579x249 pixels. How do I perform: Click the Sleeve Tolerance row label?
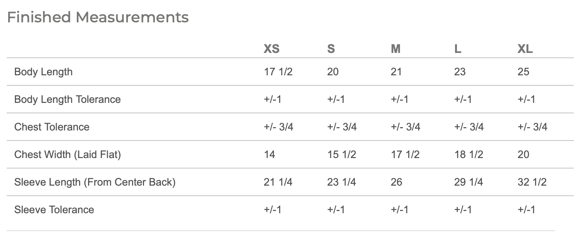pos(54,209)
